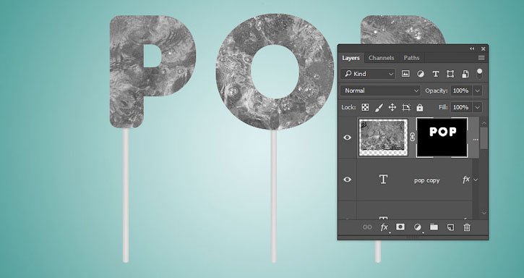
Task: Expand pop copy layer effects chevron
Action: 476,180
